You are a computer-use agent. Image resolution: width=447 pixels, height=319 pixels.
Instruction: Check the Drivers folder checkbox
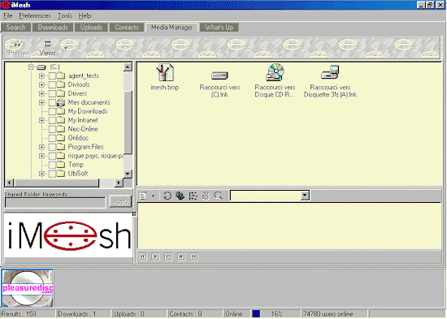(x=52, y=93)
